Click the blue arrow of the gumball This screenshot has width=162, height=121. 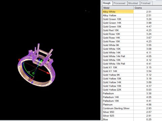click(39, 60)
